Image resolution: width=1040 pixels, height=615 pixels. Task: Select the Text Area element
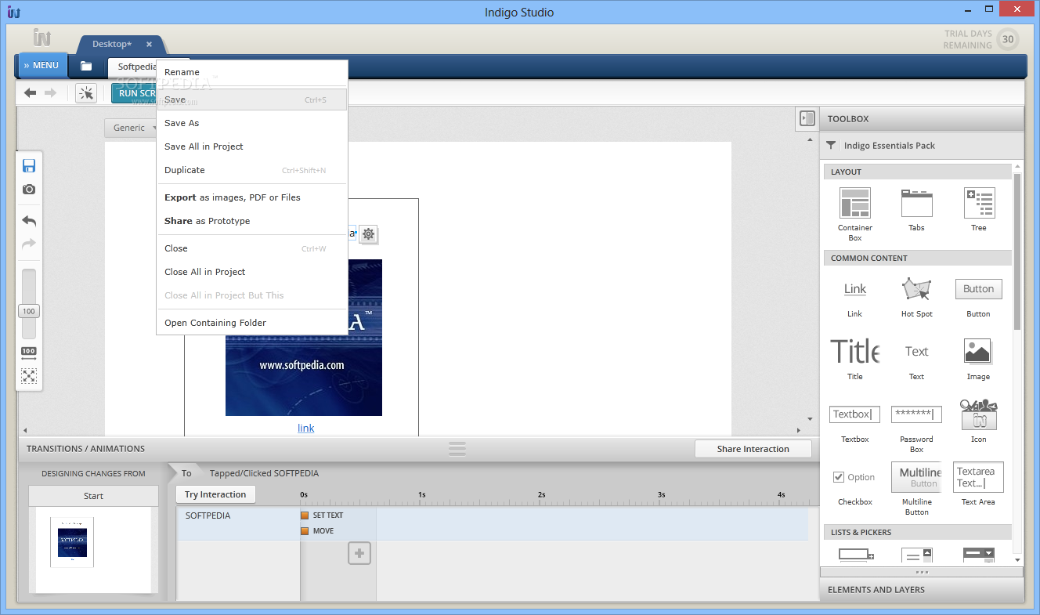978,484
